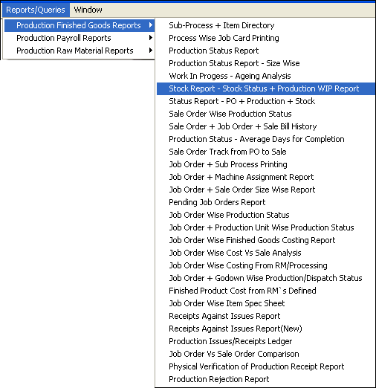Expand Production Finished Goods Reports submenu arrow

click(150, 25)
